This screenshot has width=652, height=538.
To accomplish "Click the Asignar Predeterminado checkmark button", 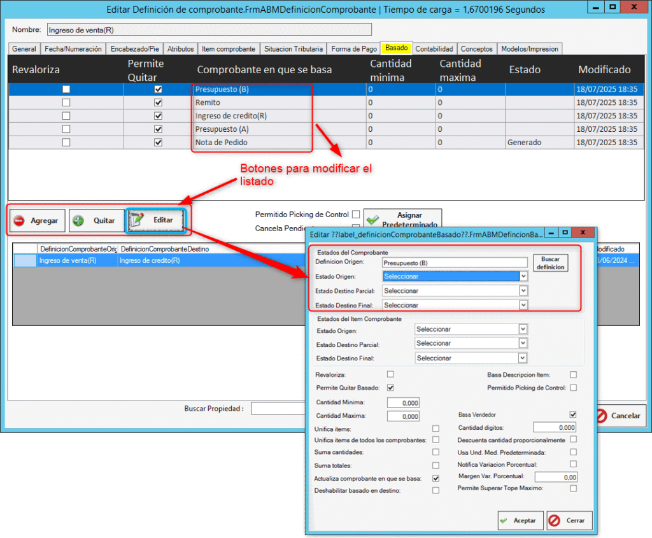I will 402,220.
